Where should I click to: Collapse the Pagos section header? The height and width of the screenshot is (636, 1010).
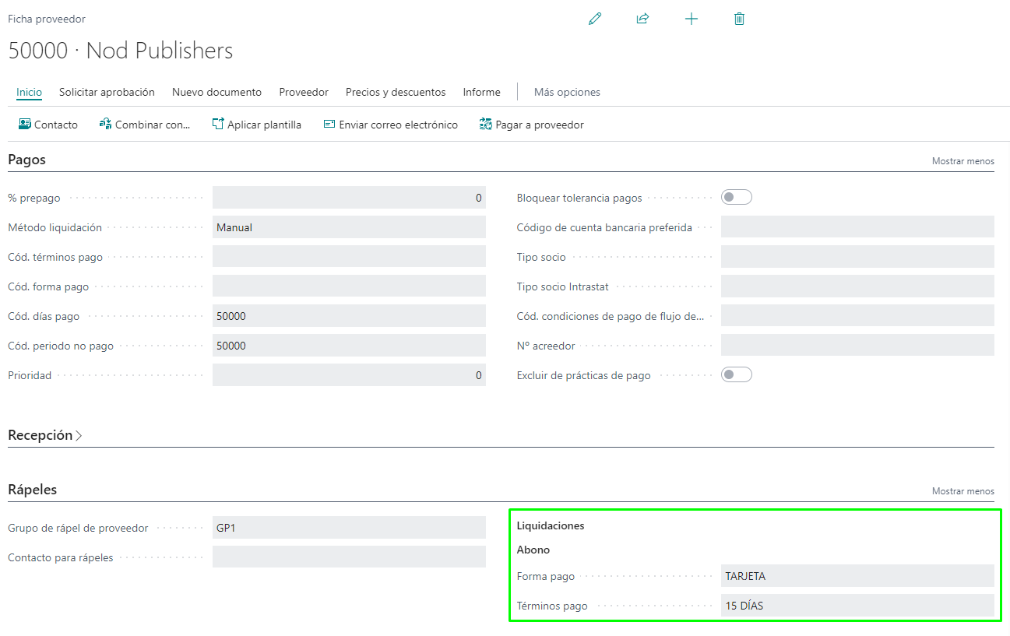(x=27, y=160)
